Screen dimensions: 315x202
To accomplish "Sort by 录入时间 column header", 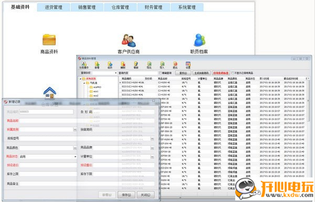I will coord(264,78).
